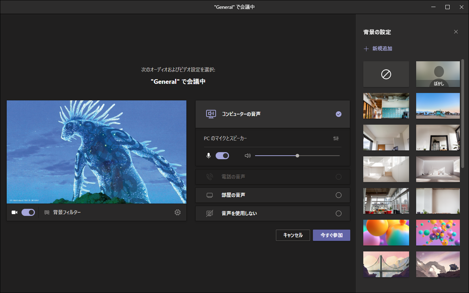The width and height of the screenshot is (469, 293).
Task: Open device settings gear icon
Action: (178, 212)
